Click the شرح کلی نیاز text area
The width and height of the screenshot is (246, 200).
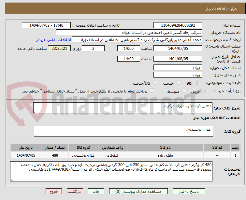[123, 108]
